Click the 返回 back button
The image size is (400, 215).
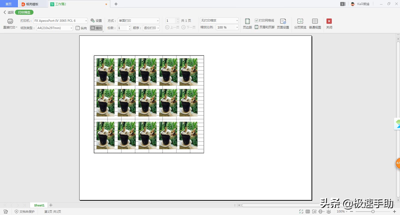point(8,12)
